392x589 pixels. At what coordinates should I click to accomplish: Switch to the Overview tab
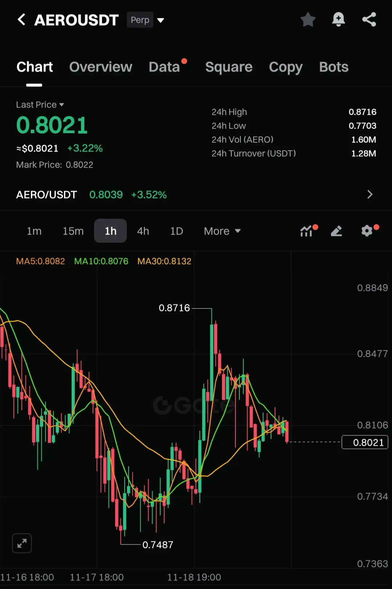point(101,67)
